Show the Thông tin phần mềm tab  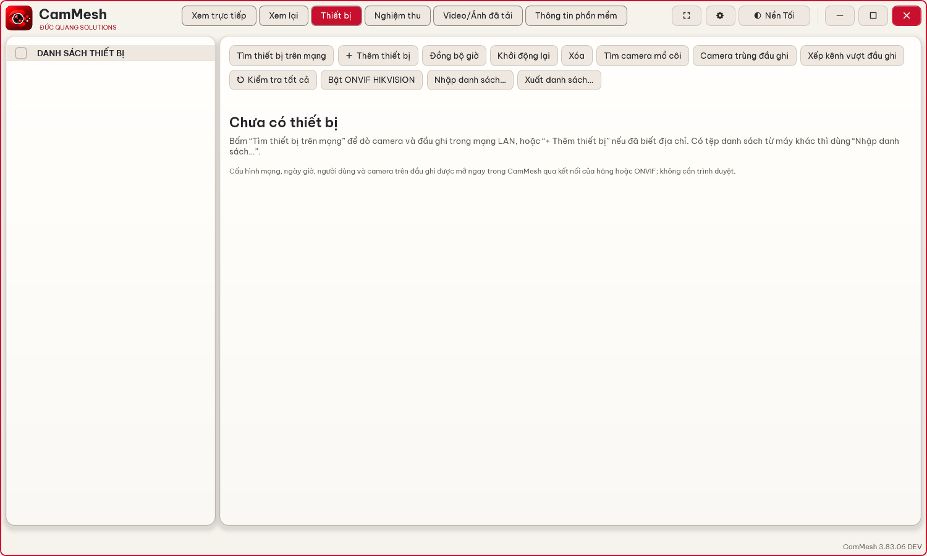tap(576, 15)
